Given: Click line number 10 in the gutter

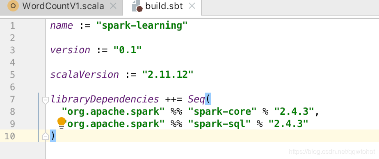Looking at the screenshot, I should 10,136.
